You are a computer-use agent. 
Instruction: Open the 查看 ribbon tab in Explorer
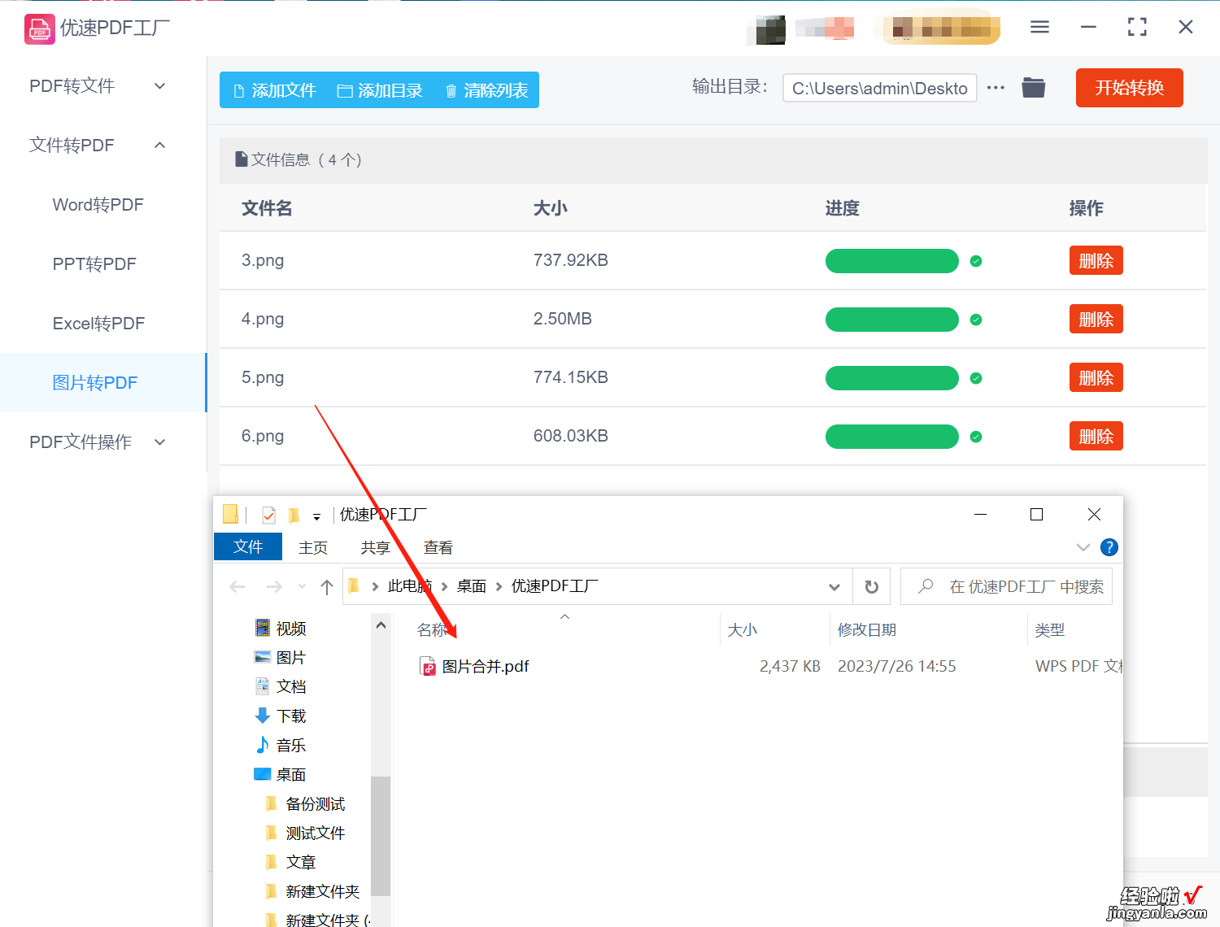click(438, 547)
